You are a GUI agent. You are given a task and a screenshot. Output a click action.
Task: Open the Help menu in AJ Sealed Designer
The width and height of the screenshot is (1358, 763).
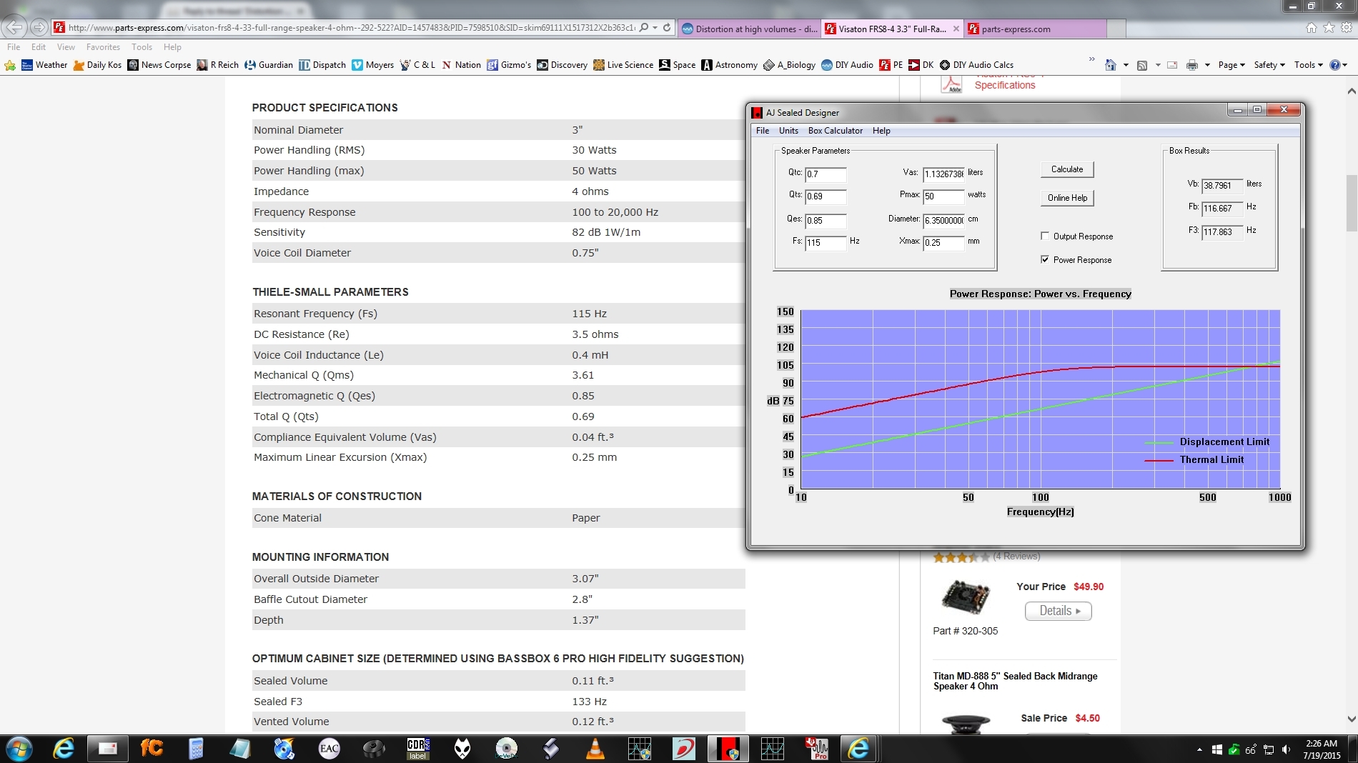pos(881,131)
